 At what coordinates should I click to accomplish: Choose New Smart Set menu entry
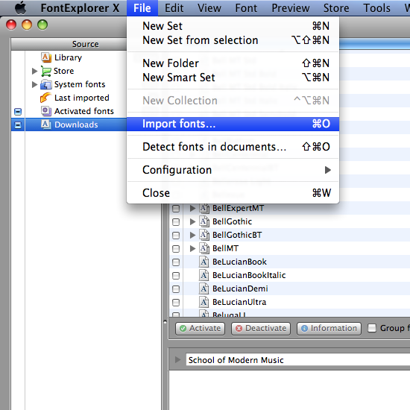[233, 78]
